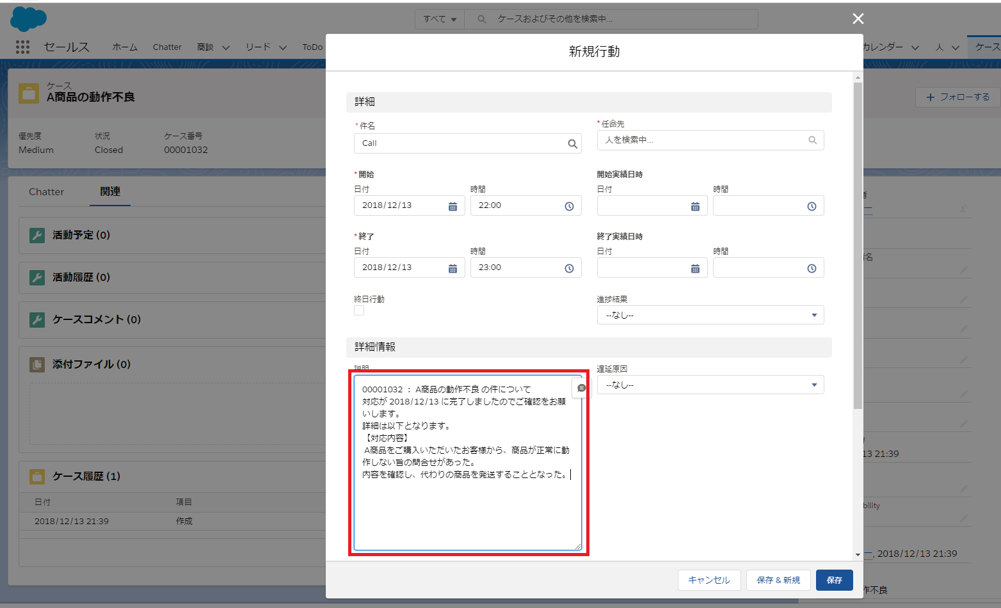Screen dimensions: 1001x608
Task: Click the case number 00001032
Action: point(186,150)
